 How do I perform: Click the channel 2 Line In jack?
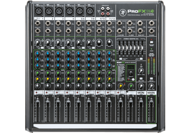point(48,23)
